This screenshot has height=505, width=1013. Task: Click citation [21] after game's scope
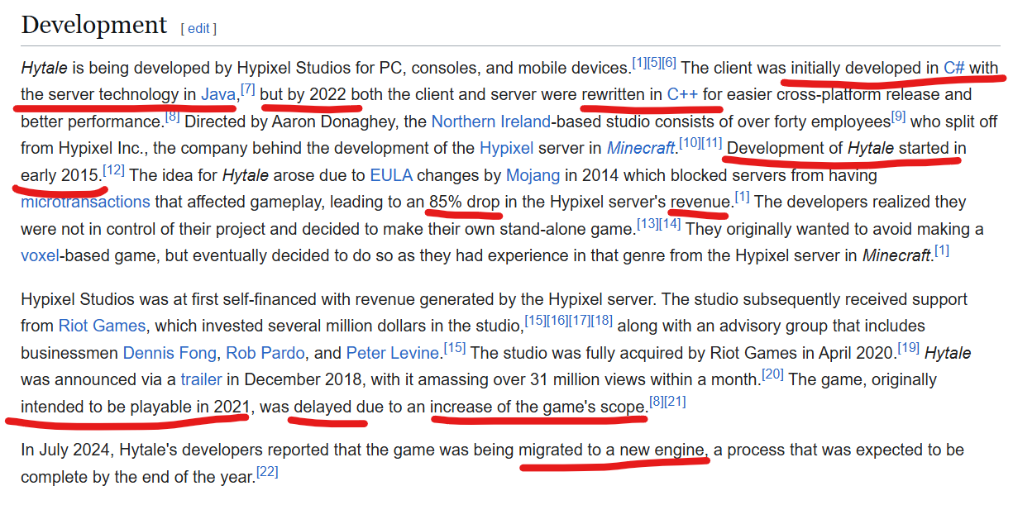coord(676,401)
